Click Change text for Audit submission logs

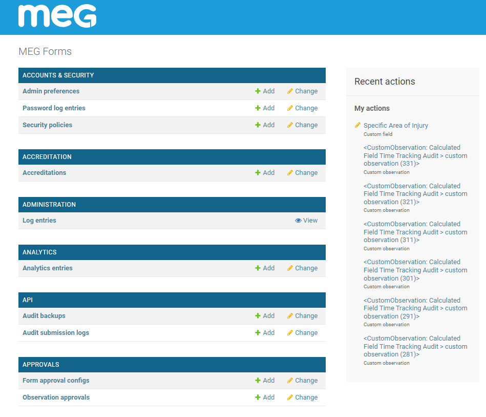pos(306,333)
